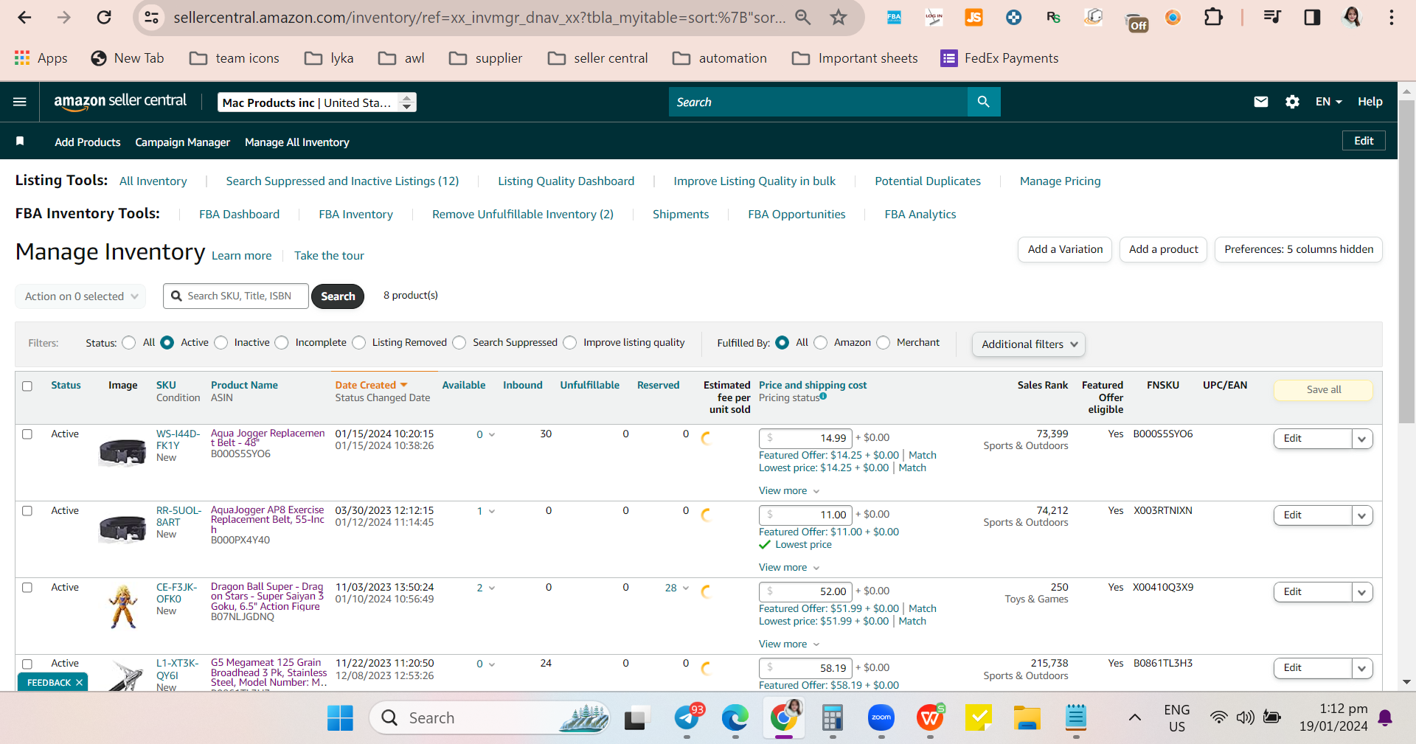The height and width of the screenshot is (744, 1416).
Task: Reload the page with refresh icon
Action: tap(104, 17)
